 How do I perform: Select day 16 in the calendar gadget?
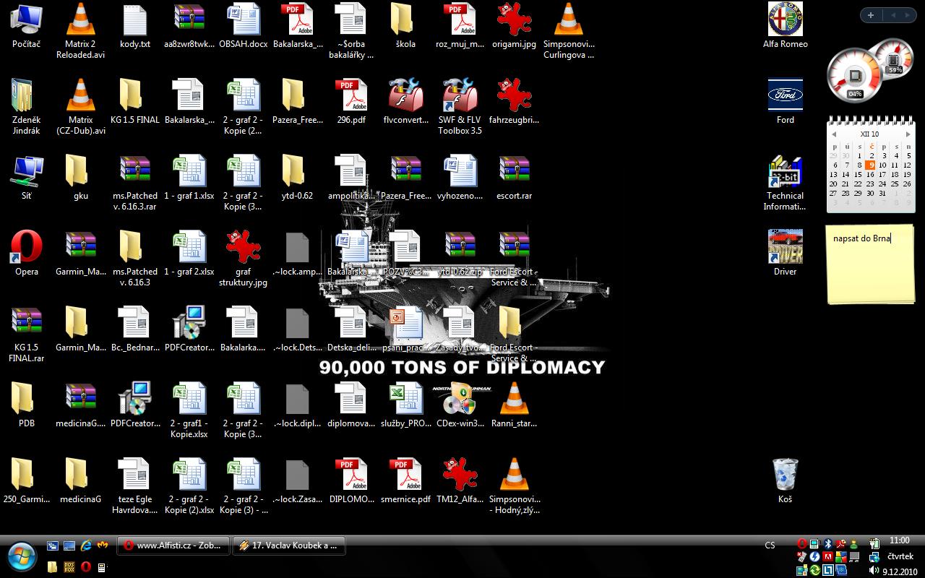click(x=870, y=174)
